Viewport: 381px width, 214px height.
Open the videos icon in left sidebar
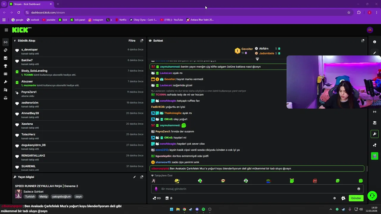click(x=5, y=74)
